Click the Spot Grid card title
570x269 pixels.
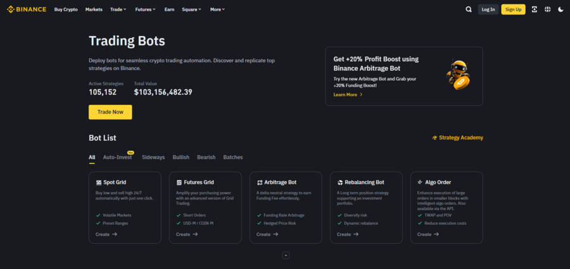(x=115, y=182)
